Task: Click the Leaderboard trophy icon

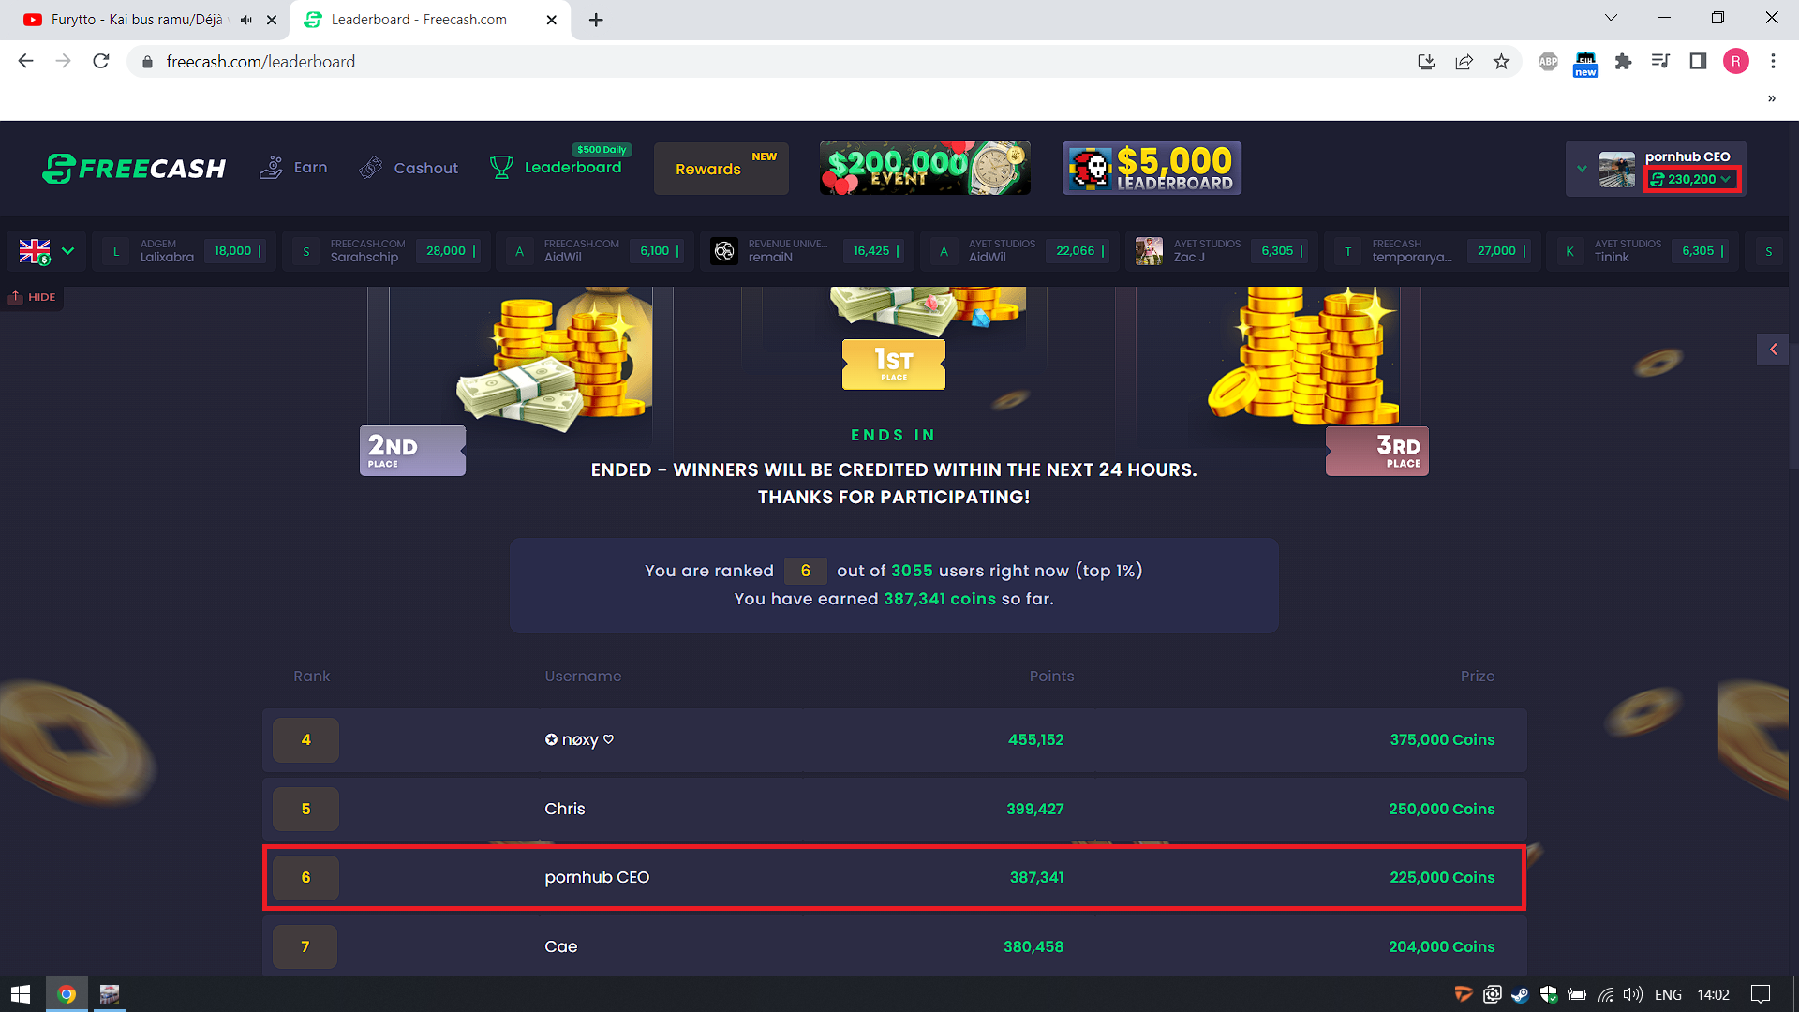Action: [x=501, y=168]
